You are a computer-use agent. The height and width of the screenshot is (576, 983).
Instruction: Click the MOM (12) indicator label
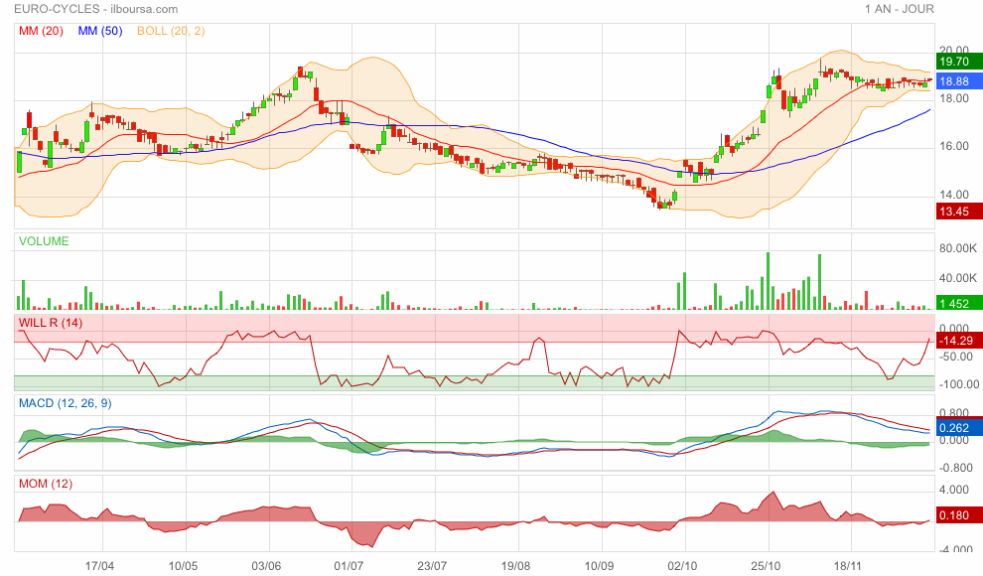46,484
